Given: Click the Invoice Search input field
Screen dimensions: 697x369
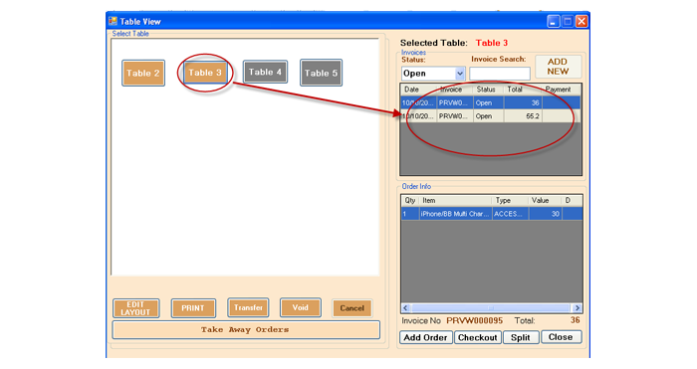Looking at the screenshot, I should 500,74.
